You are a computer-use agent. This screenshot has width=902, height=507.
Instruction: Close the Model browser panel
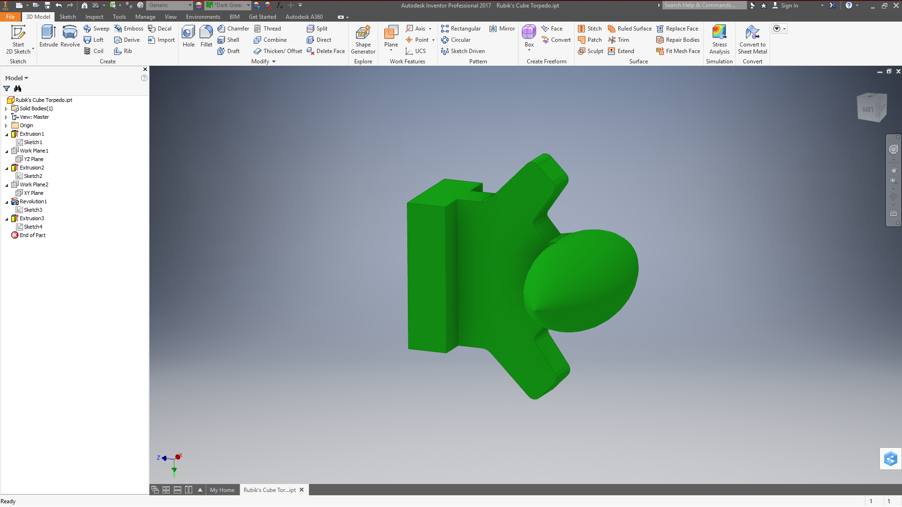[145, 69]
